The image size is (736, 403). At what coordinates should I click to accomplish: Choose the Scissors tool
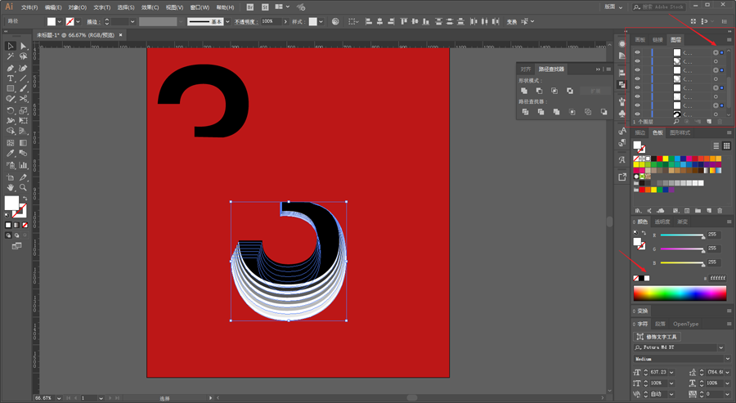tap(23, 99)
